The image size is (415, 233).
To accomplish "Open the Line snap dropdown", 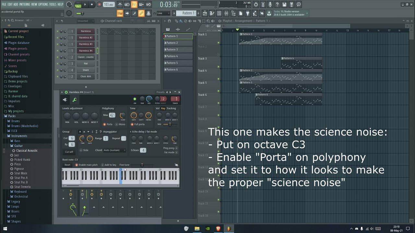I will 163,13.
